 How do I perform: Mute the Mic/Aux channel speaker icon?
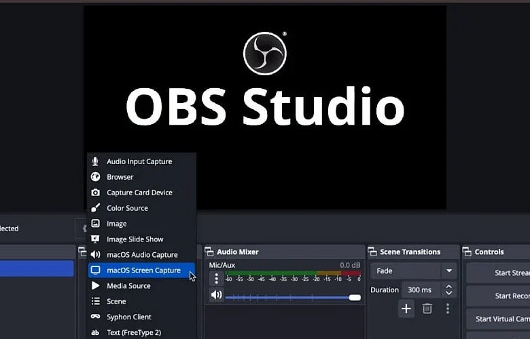point(217,295)
